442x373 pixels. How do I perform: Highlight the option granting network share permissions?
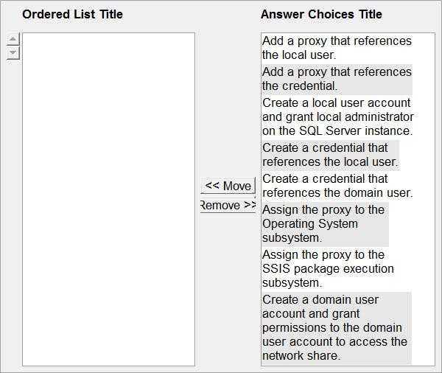point(337,328)
